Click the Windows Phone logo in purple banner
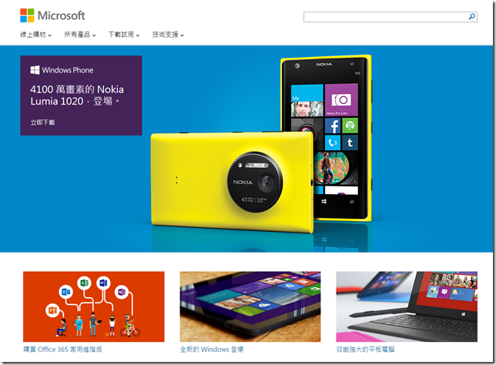The width and height of the screenshot is (496, 365). pos(35,70)
